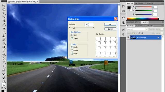Viewport: 165px width, 92px height.
Task: Select the Gradient tool
Action: pyautogui.click(x=4, y=47)
